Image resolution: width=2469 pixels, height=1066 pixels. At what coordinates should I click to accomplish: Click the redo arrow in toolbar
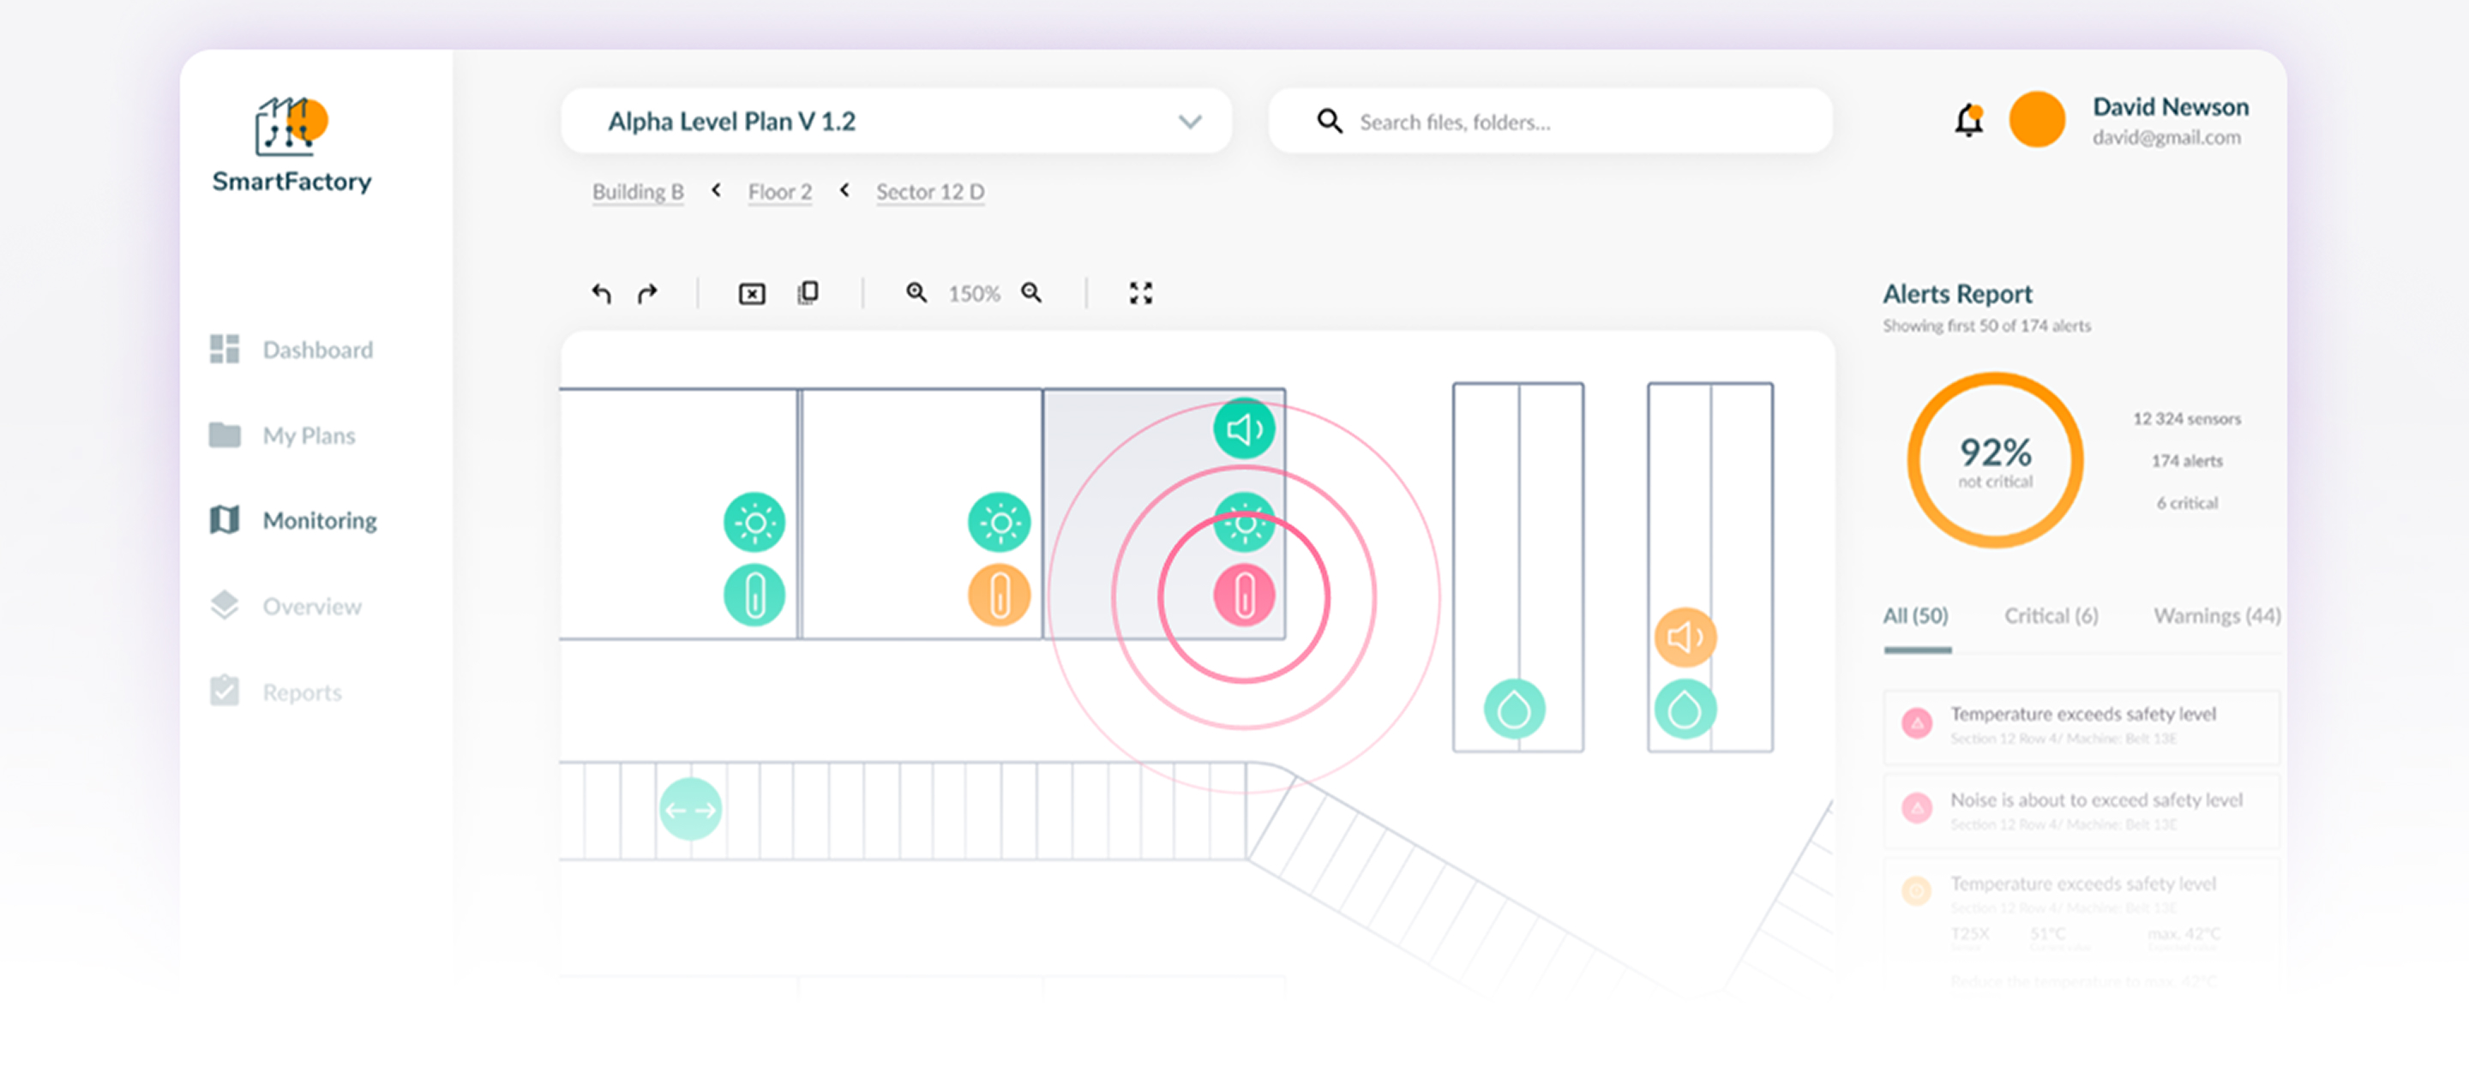[x=648, y=293]
